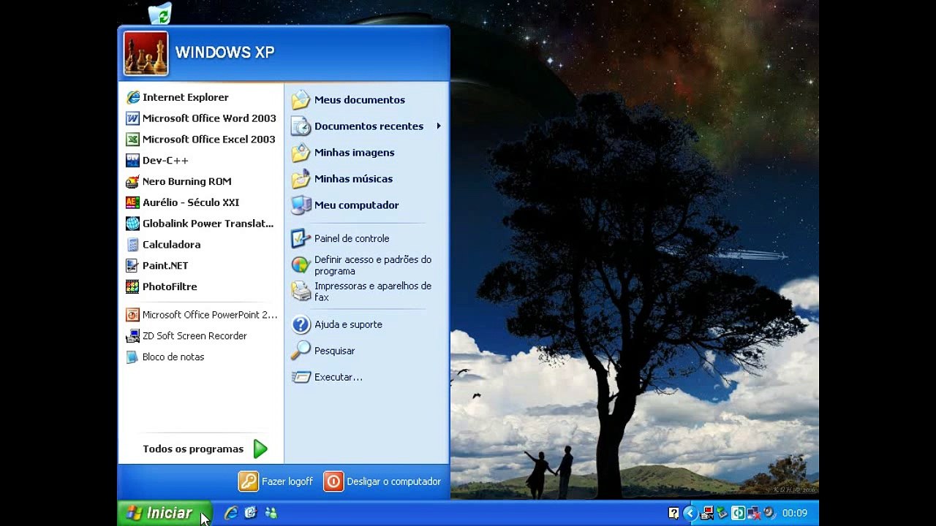Click the Internet Explorer quick launch icon on taskbar
936x526 pixels.
(231, 513)
